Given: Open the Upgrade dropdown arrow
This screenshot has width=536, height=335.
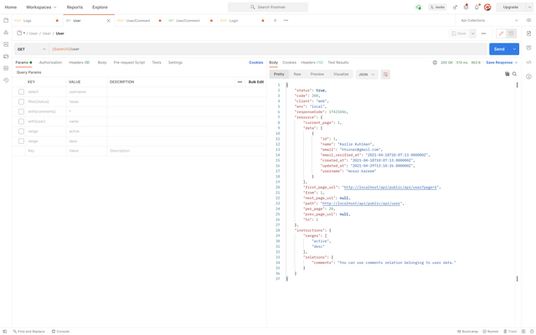Looking at the screenshot, I should point(529,8).
